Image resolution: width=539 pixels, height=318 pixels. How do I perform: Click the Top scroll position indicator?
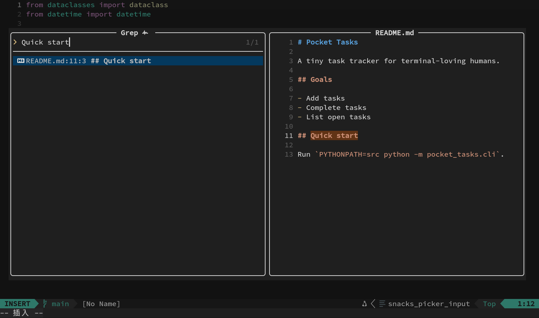(489, 304)
